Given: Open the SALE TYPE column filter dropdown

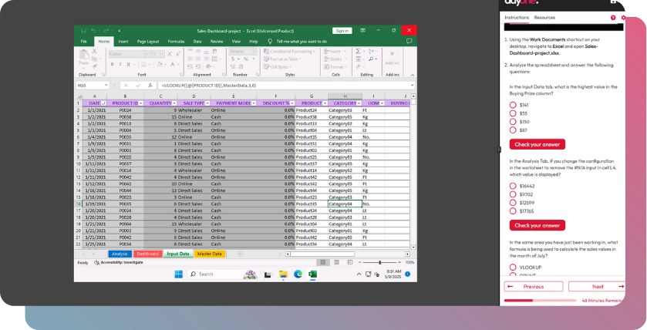Looking at the screenshot, I should [207, 103].
